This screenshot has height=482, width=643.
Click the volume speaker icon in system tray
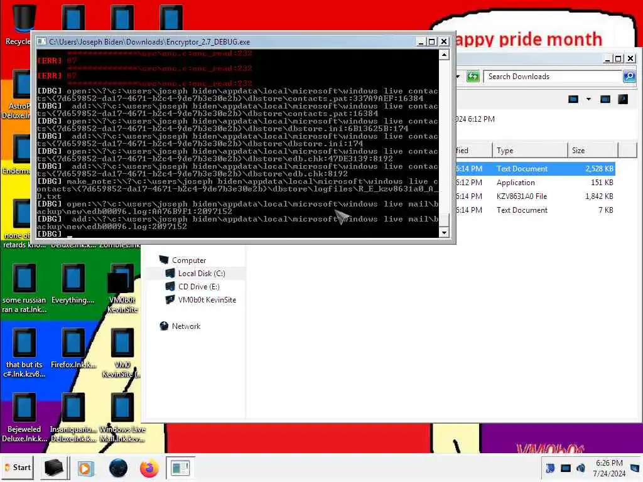click(581, 468)
